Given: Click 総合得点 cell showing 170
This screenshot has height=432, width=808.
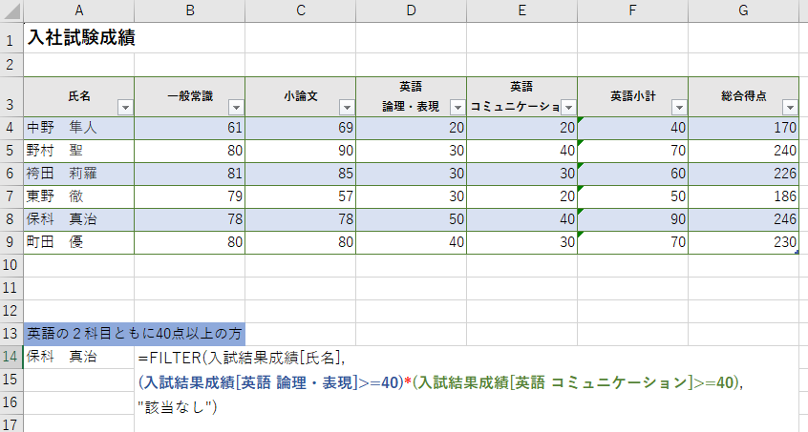Looking at the screenshot, I should (x=744, y=128).
